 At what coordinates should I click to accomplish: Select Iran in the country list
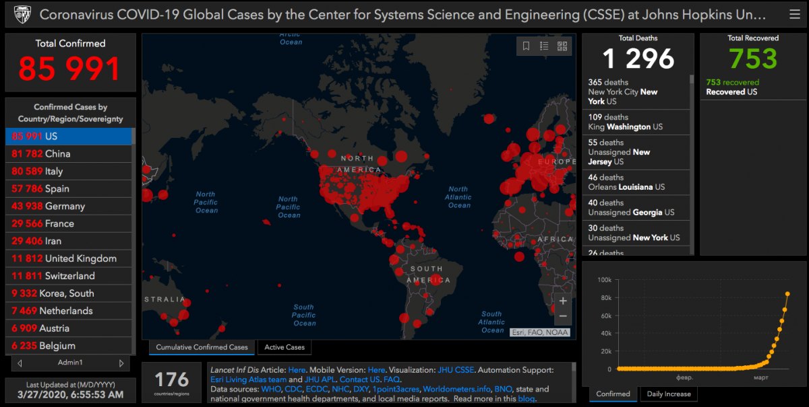(68, 241)
